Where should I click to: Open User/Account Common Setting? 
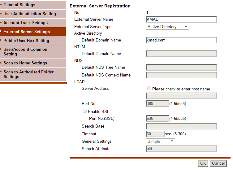(33, 52)
